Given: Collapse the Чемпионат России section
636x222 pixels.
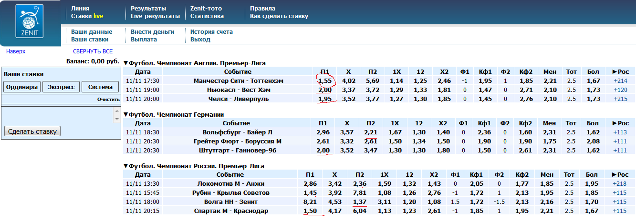Looking at the screenshot, I should tap(126, 166).
